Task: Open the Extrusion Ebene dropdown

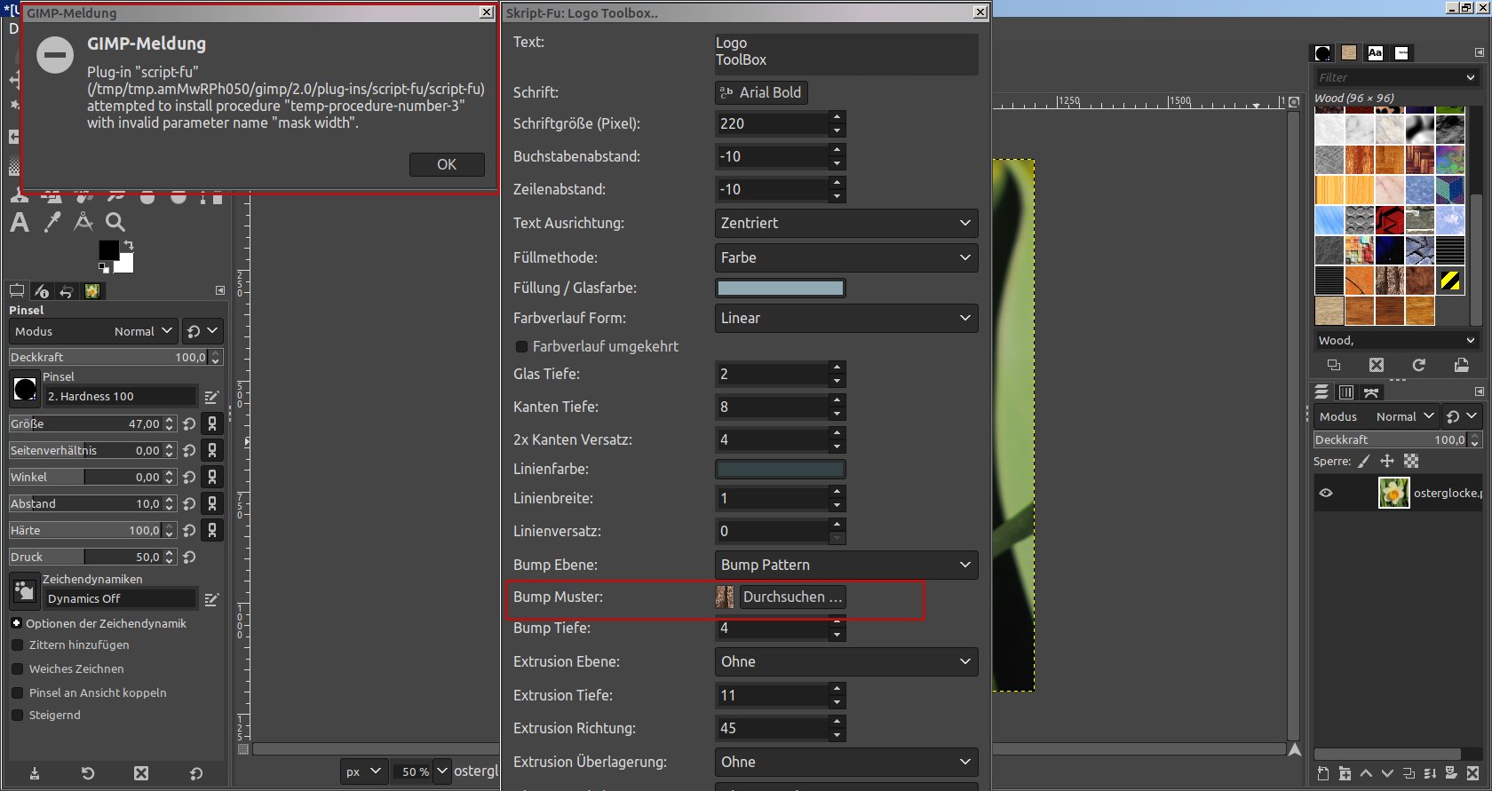Action: pyautogui.click(x=846, y=661)
